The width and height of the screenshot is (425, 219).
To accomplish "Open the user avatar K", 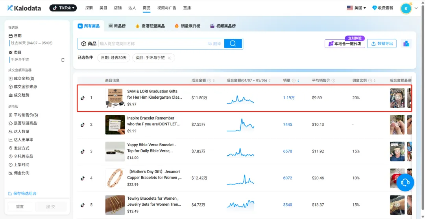I will (406, 8).
